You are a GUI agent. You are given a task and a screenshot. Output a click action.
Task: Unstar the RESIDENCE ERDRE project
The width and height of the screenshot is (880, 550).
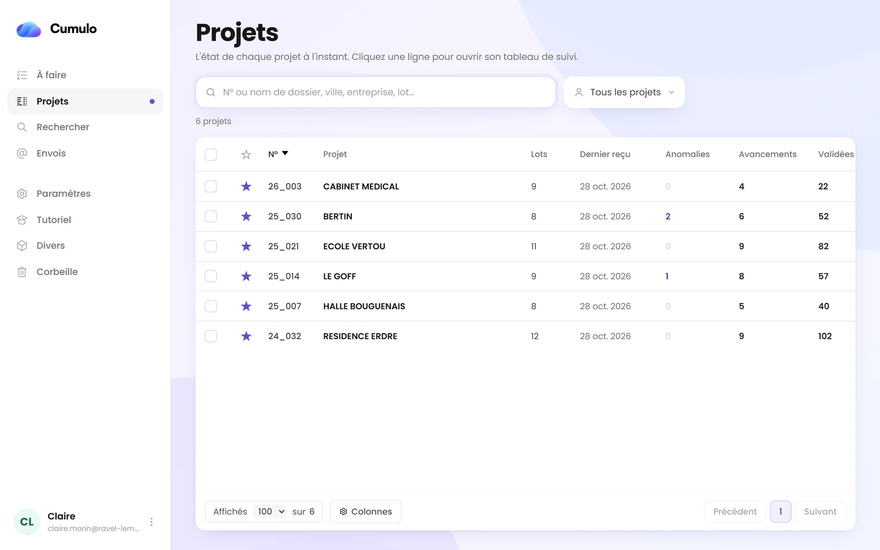click(246, 336)
